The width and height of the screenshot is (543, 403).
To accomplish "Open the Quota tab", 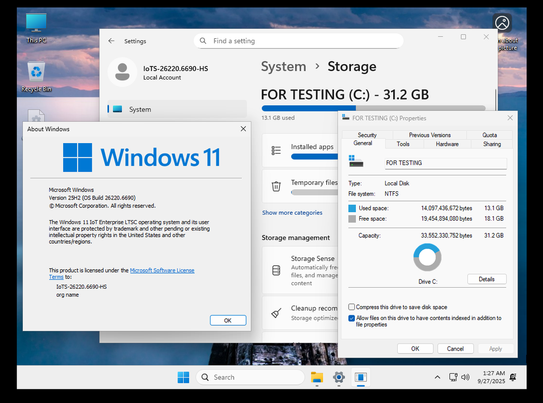I will pos(490,135).
